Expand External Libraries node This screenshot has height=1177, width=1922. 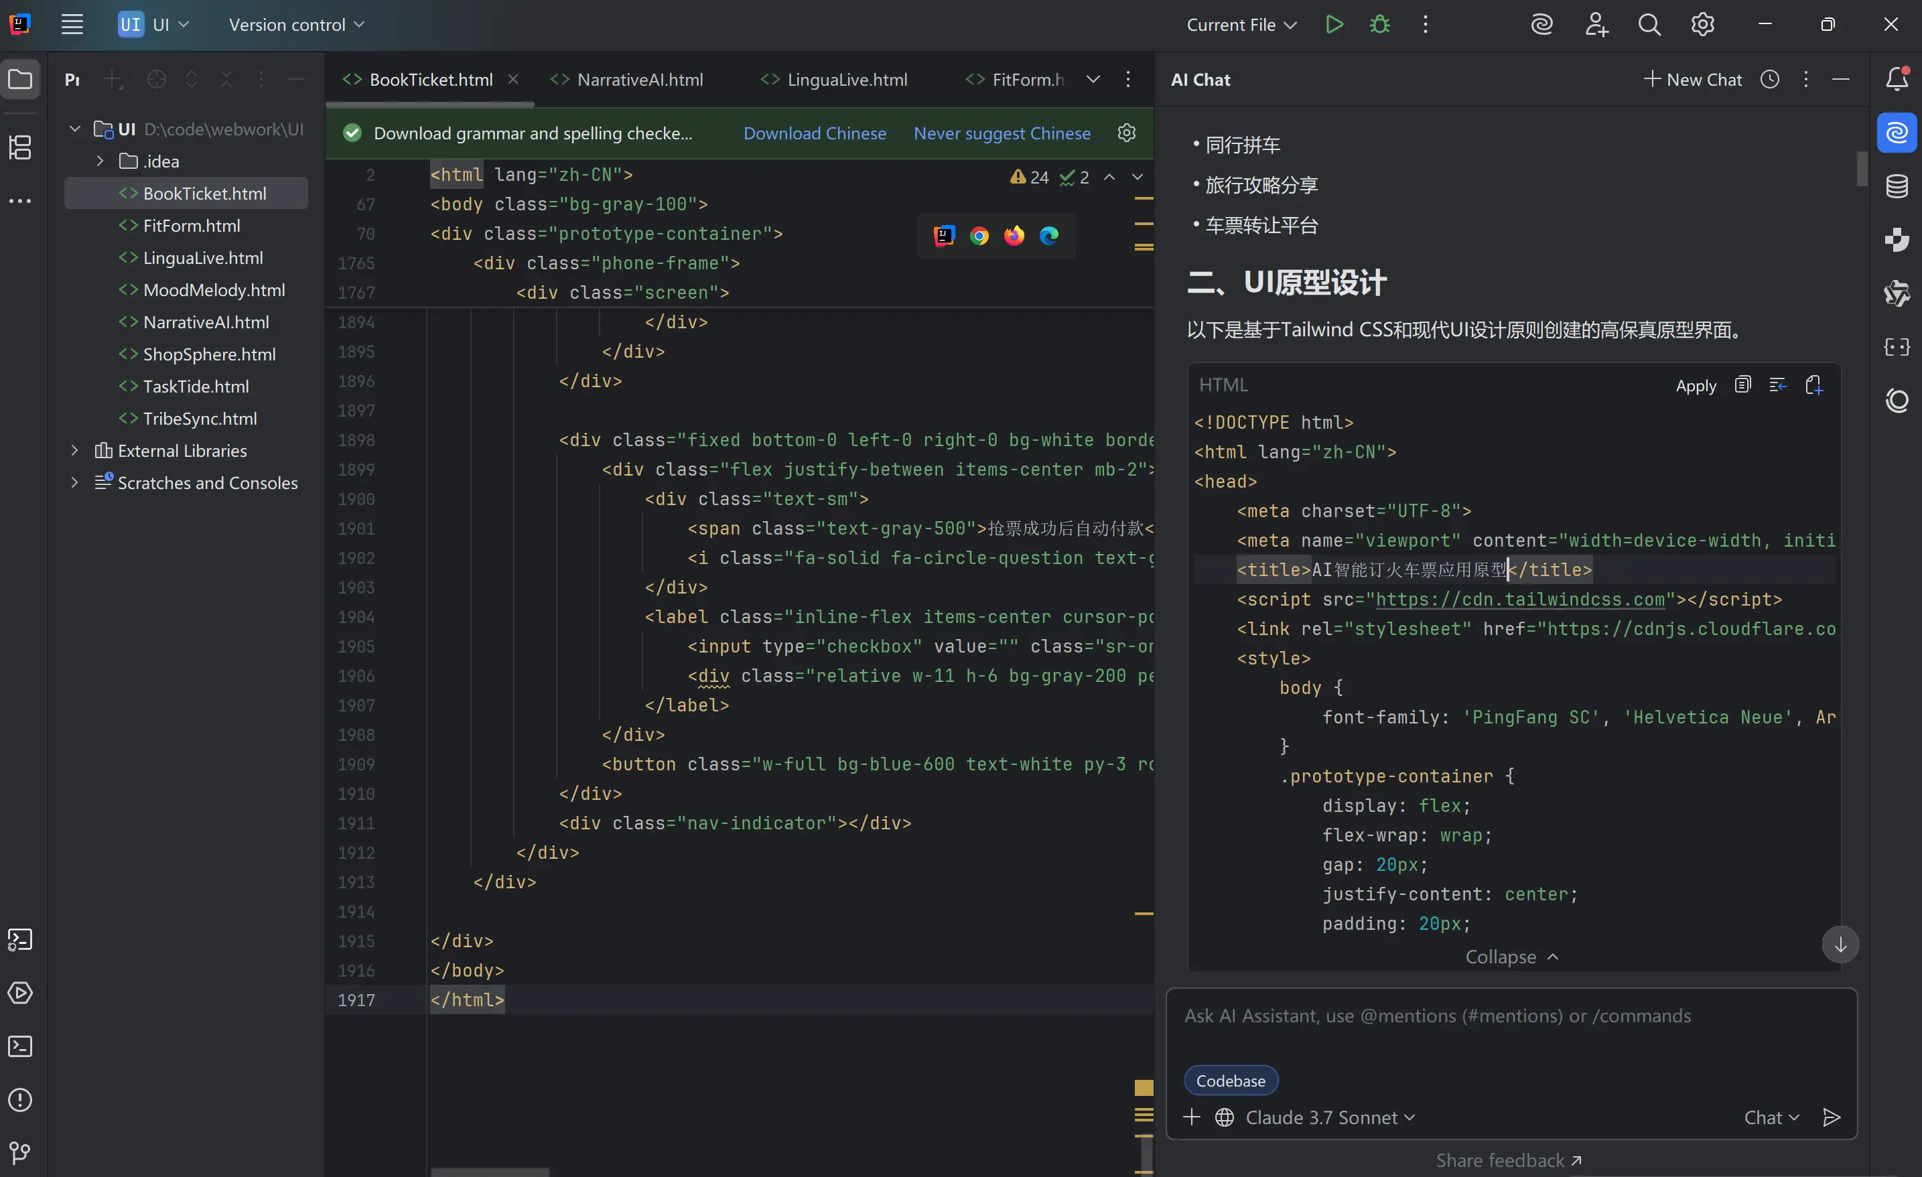(74, 450)
